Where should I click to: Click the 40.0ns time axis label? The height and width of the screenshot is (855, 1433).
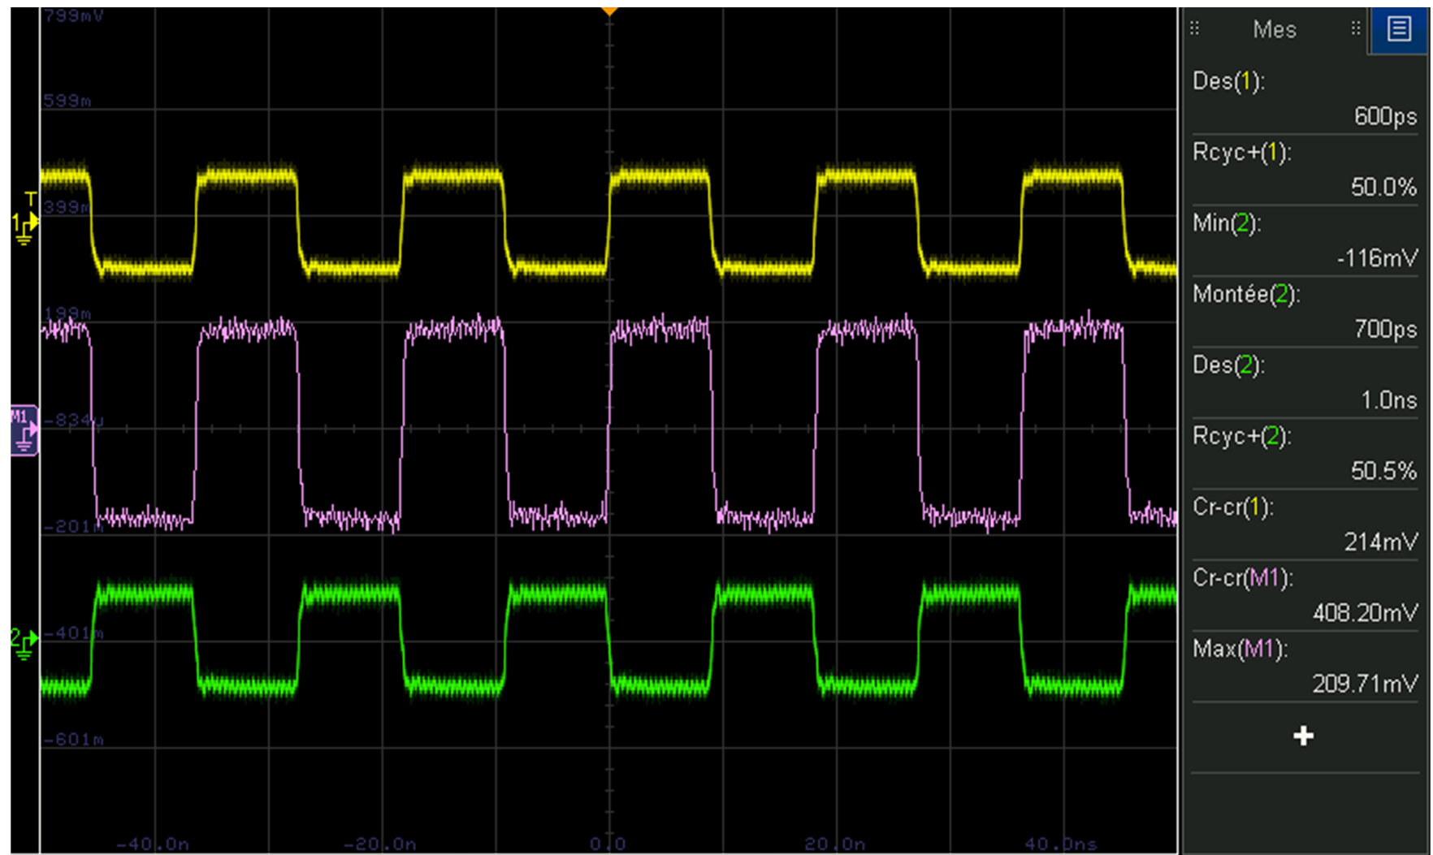1061,844
